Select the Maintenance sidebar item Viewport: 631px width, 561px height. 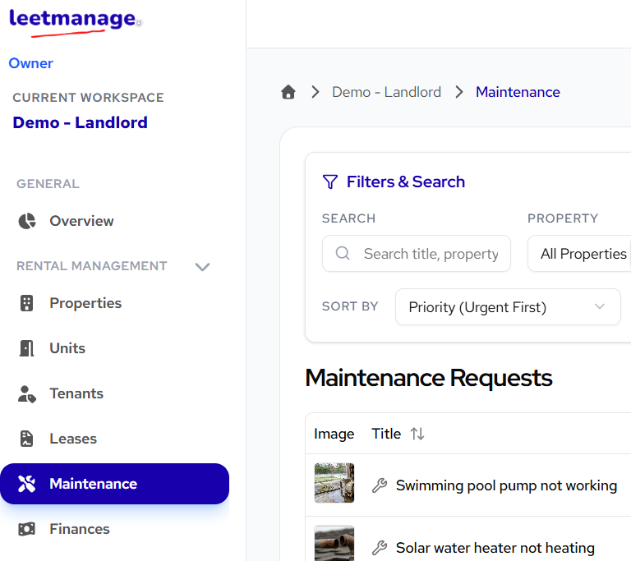[x=115, y=484]
